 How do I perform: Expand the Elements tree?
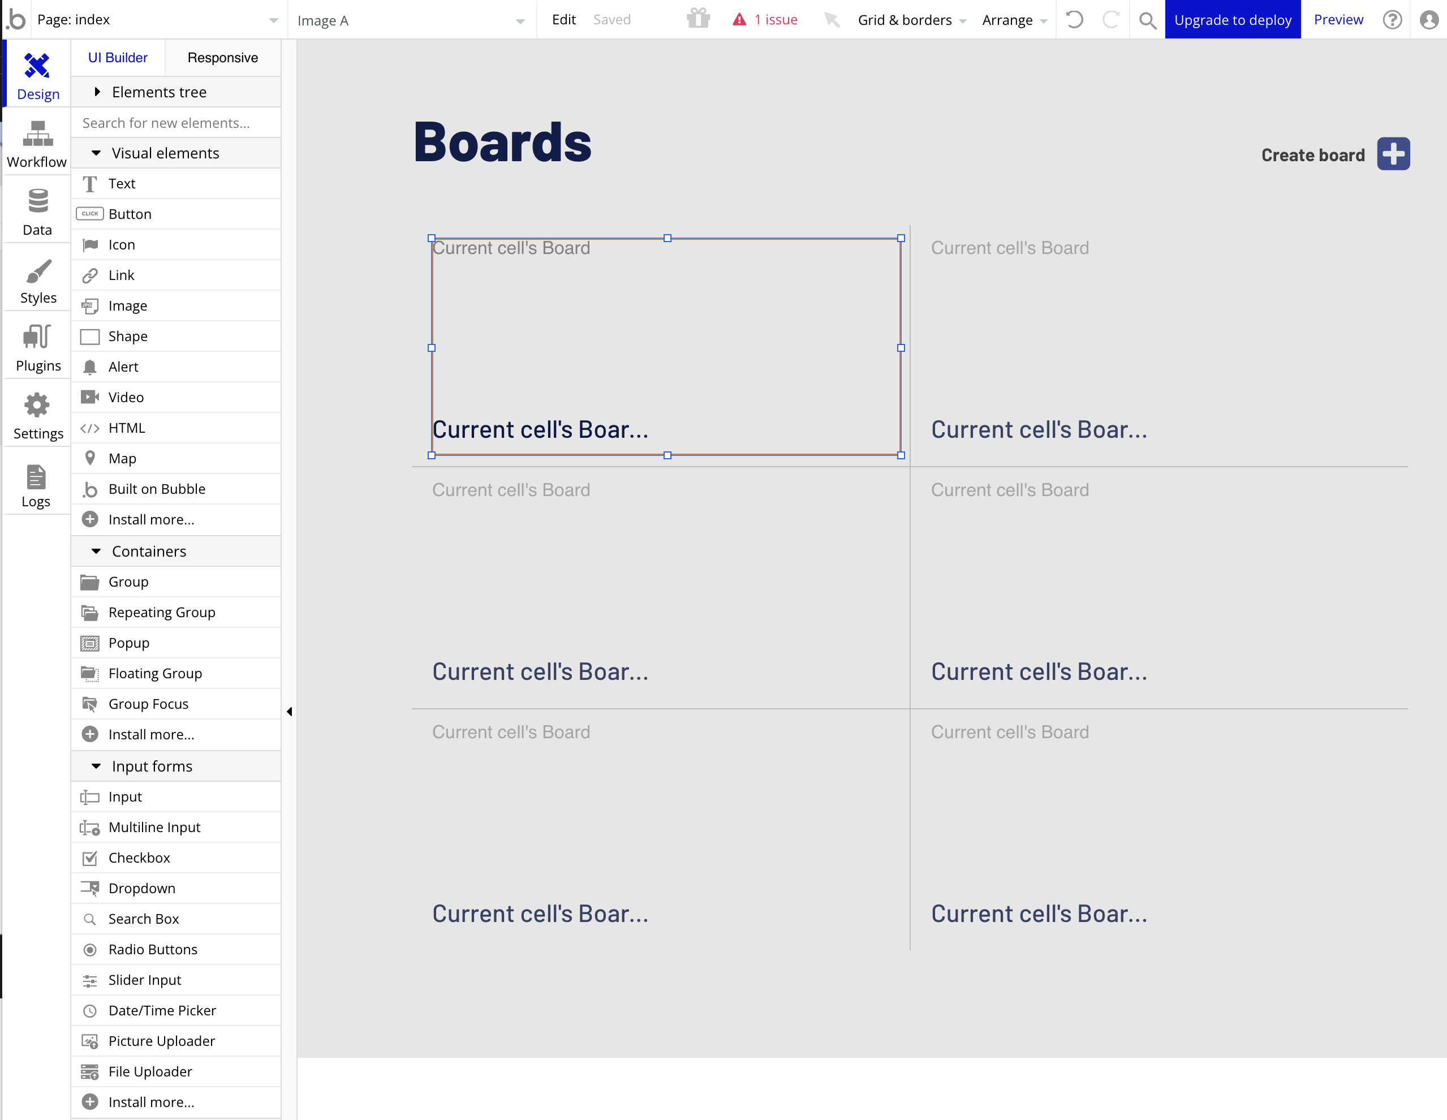pos(97,92)
